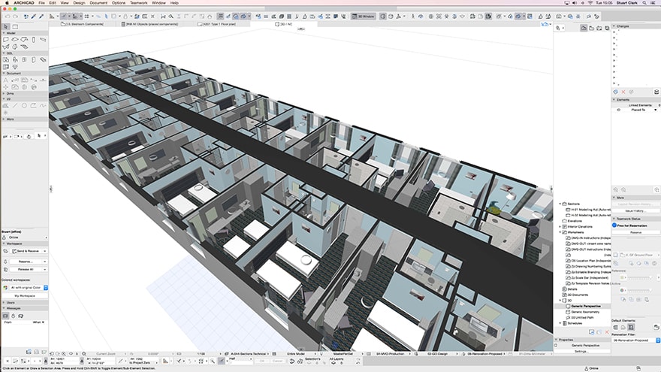The width and height of the screenshot is (661, 372).
Task: Select the Arrow selection tool
Action: [5, 27]
